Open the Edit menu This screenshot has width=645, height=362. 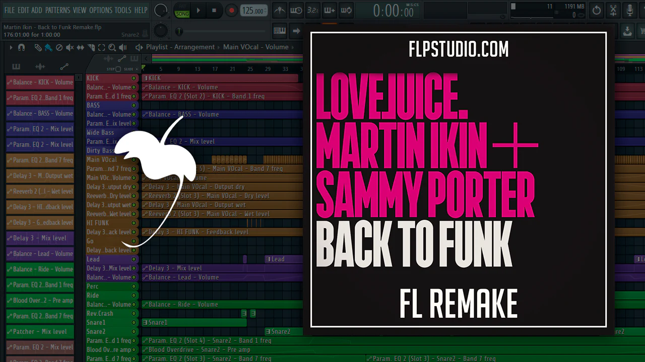click(23, 10)
